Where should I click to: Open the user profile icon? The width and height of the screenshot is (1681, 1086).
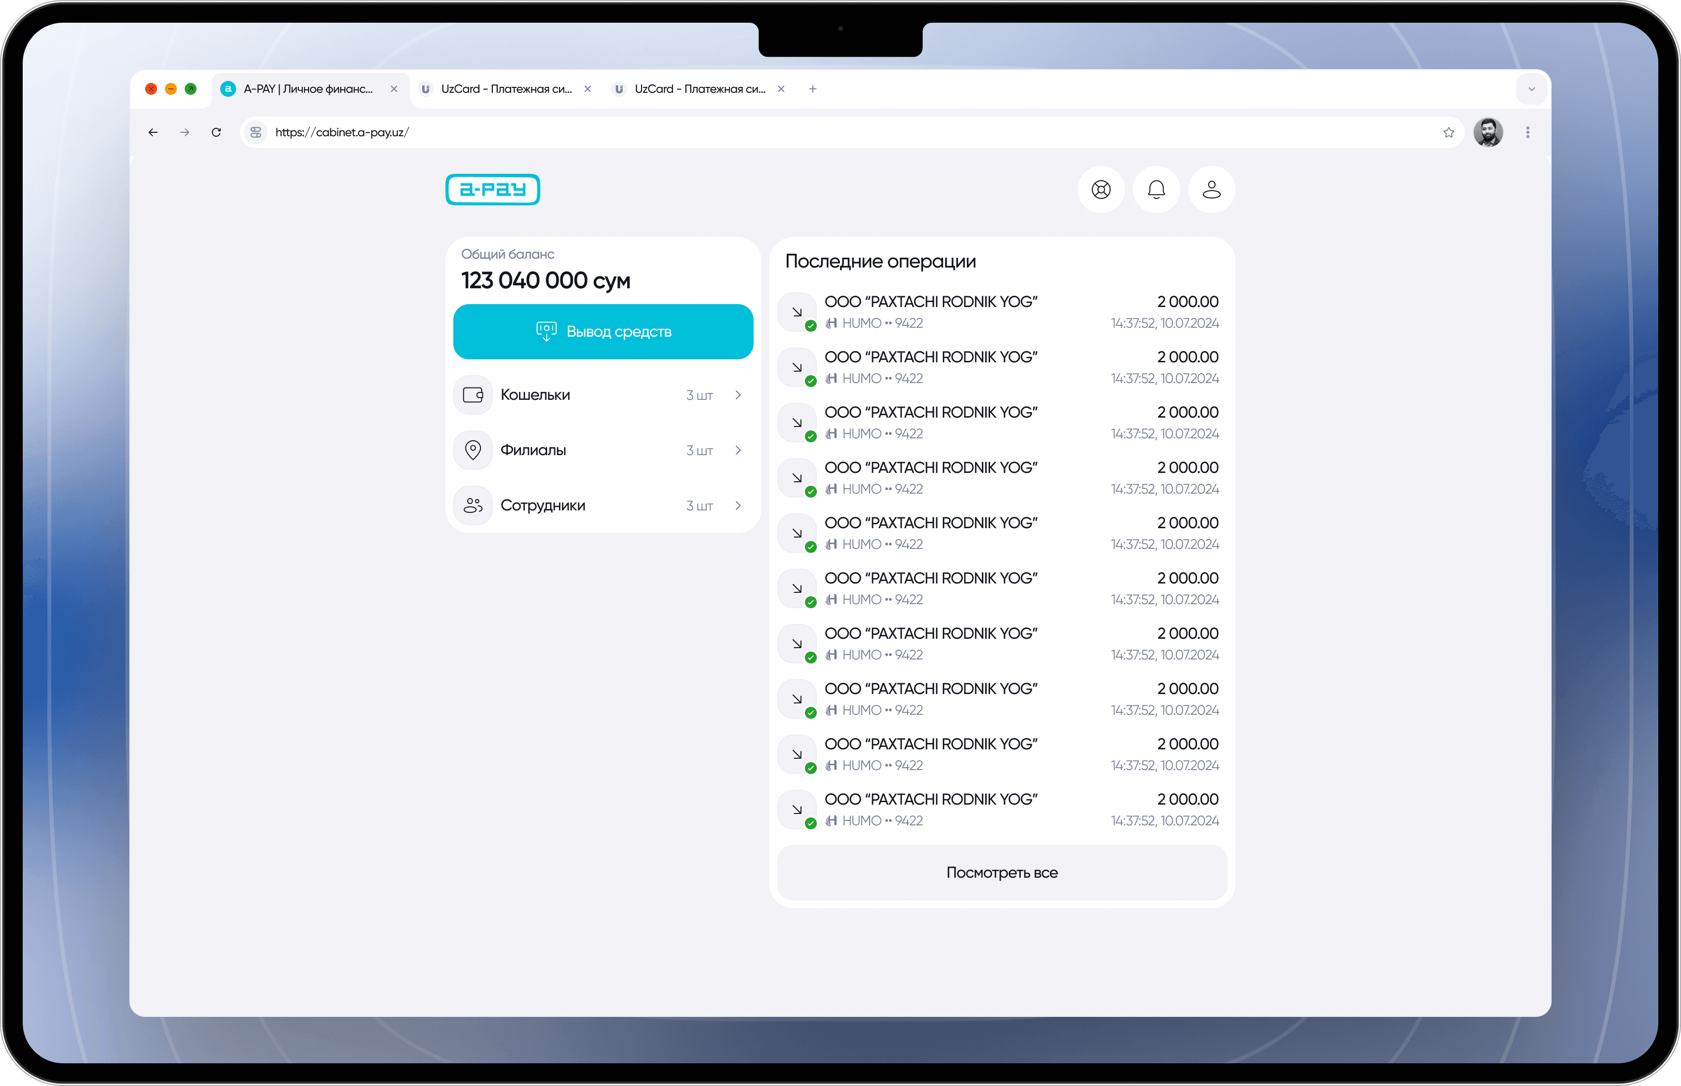pos(1211,190)
